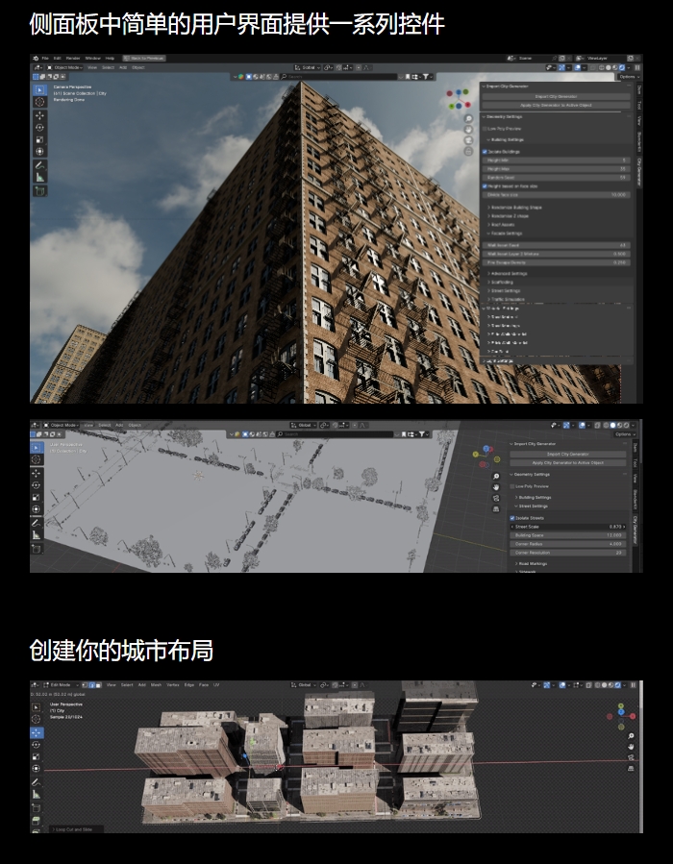Click the search field in top viewport header
This screenshot has width=673, height=864.
339,77
